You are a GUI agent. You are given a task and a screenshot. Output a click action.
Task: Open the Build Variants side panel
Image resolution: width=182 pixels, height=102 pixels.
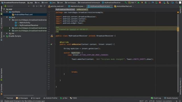pyautogui.click(x=1, y=74)
